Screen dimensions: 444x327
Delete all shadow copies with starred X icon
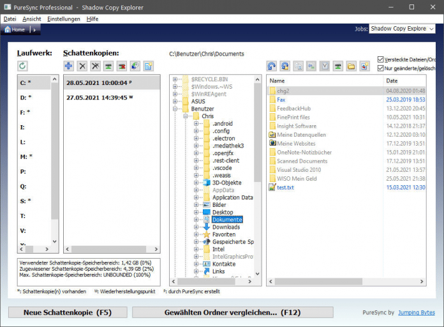[96, 66]
